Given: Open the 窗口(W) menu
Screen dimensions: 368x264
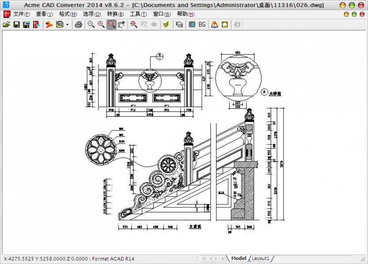Looking at the screenshot, I should point(162,14).
